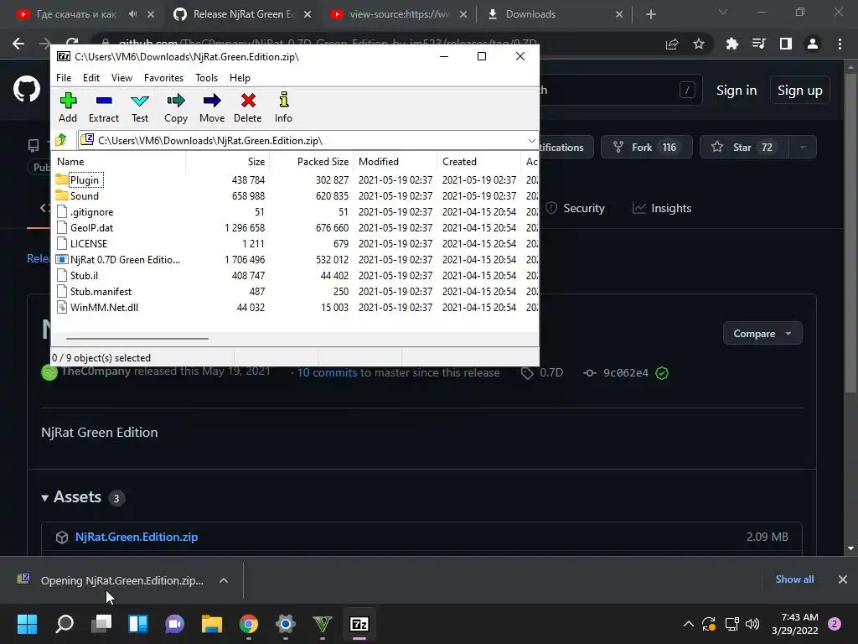
Task: Open the Edit menu in 7-Zip
Action: pos(90,78)
